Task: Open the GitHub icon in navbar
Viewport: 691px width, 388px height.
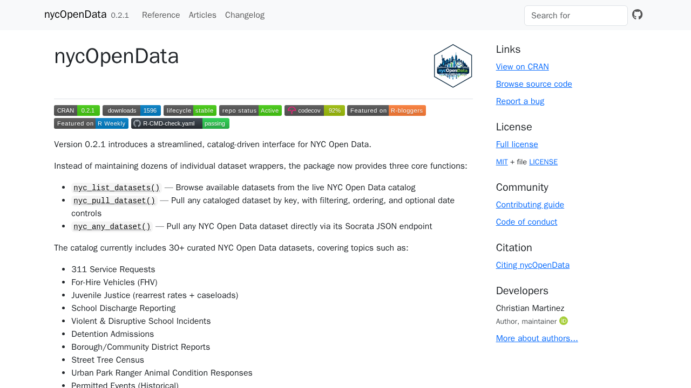Action: [x=638, y=15]
